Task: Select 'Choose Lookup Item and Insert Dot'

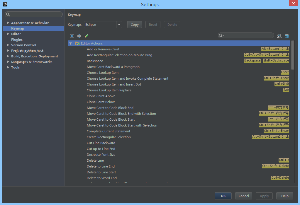Action: tap(114, 84)
